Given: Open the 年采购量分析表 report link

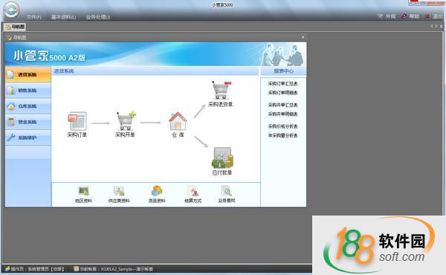Looking at the screenshot, I should pos(282,135).
